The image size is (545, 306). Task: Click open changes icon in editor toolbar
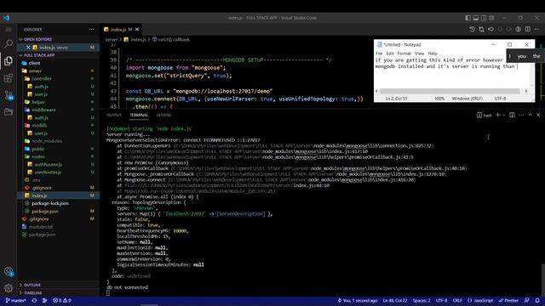click(x=481, y=30)
